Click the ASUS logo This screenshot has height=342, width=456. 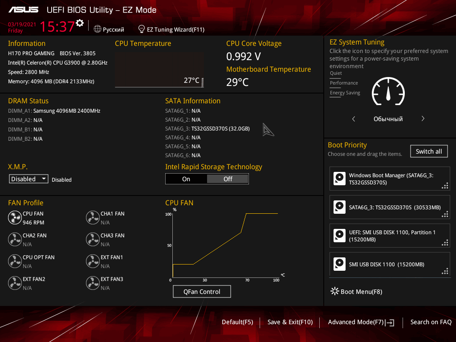23,10
